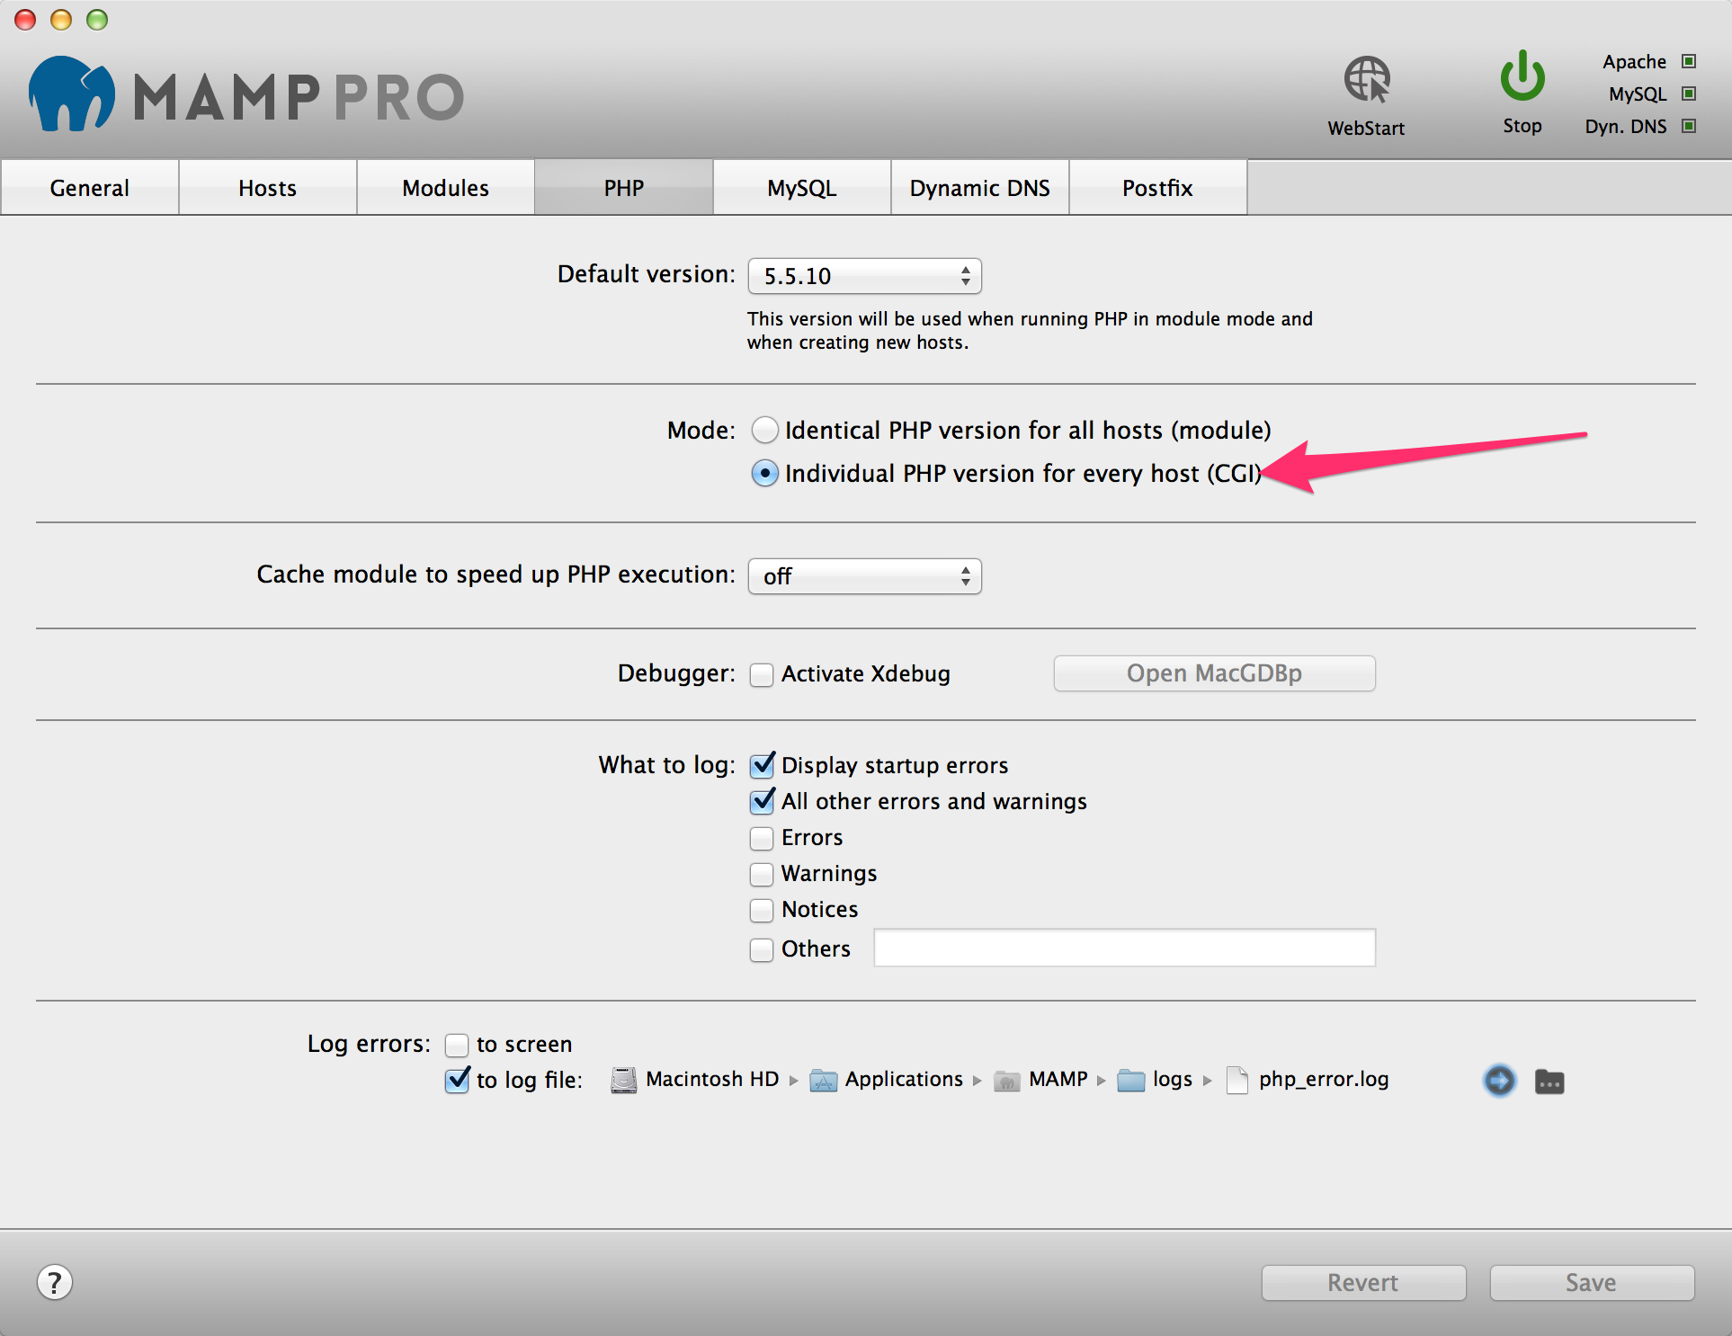Click the Applications folder icon in path
The width and height of the screenshot is (1732, 1336).
[823, 1080]
